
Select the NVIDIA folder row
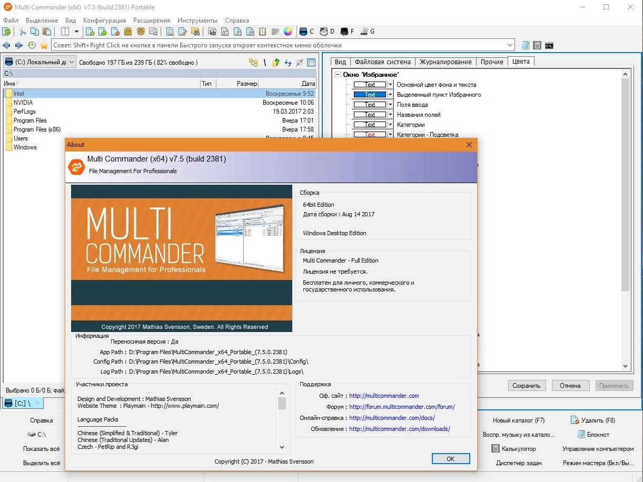pyautogui.click(x=160, y=103)
